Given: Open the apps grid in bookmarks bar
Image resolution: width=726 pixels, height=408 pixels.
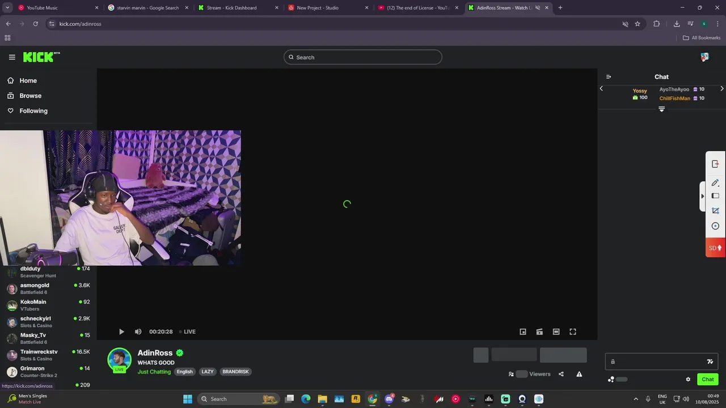Looking at the screenshot, I should 7,38.
